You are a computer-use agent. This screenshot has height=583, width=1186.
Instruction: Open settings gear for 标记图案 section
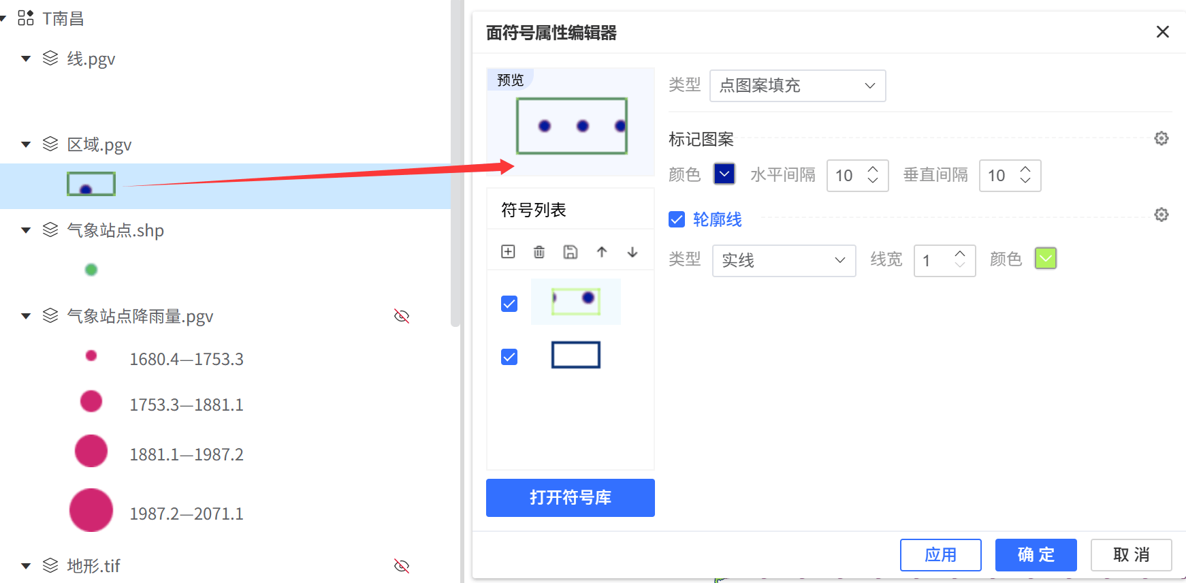pyautogui.click(x=1161, y=139)
